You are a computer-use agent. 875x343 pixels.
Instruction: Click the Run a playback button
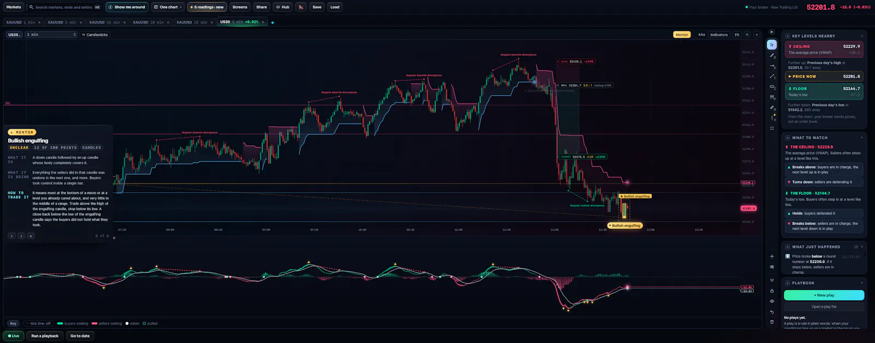click(45, 336)
